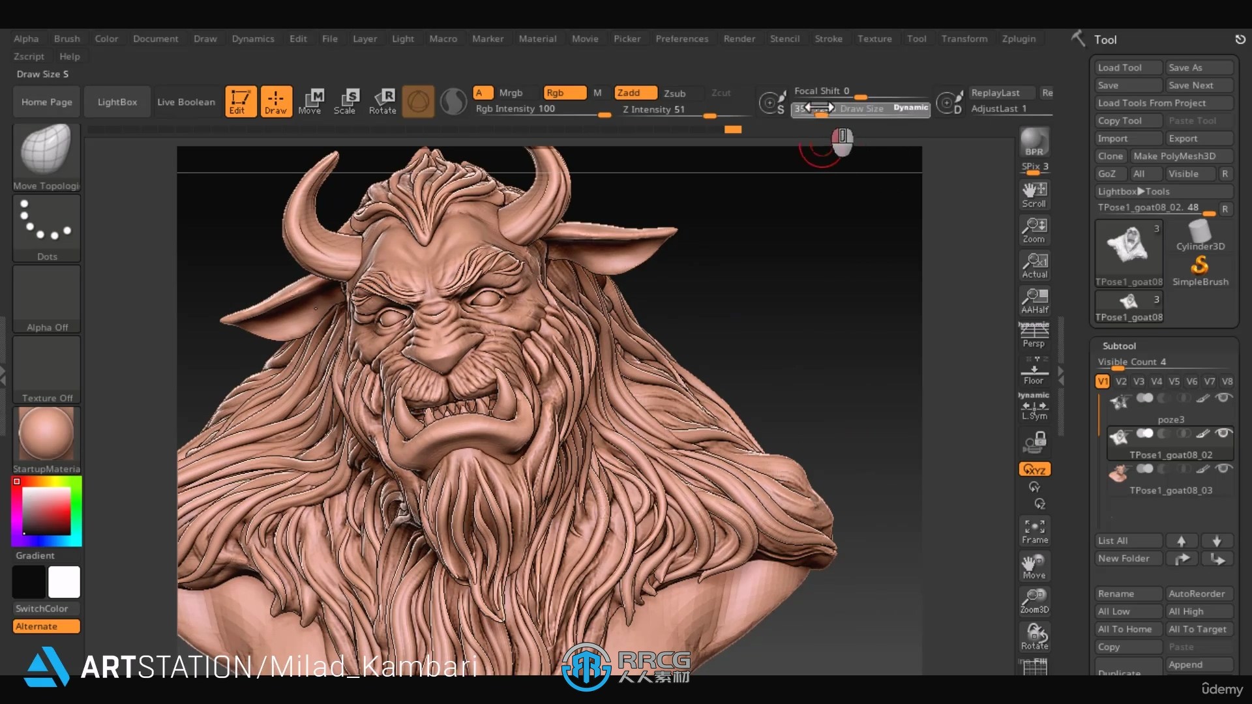The width and height of the screenshot is (1252, 704).
Task: Click the Rotate tool icon
Action: (383, 100)
